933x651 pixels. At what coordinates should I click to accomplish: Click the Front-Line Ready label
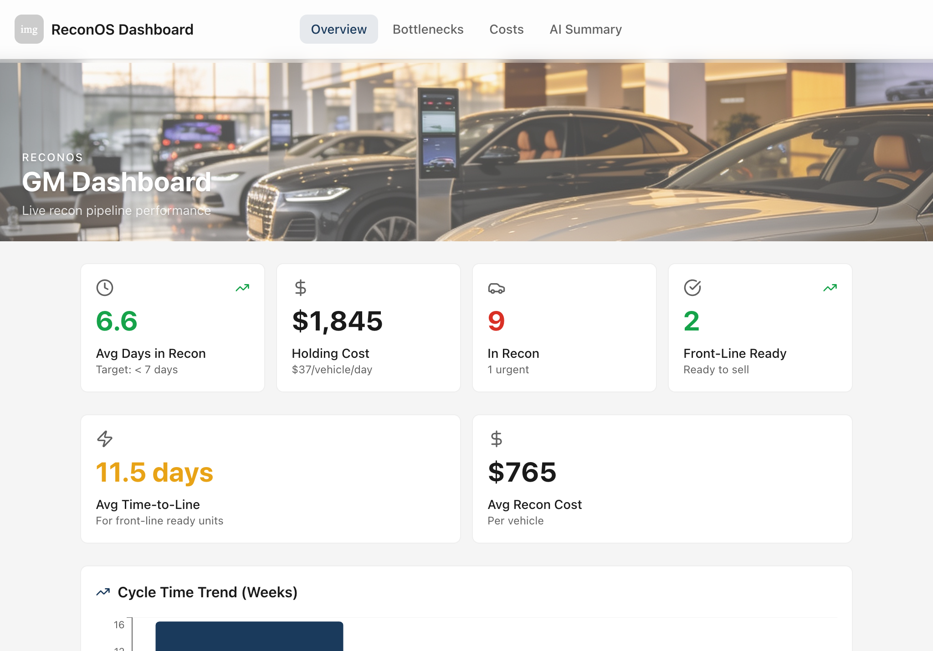click(735, 353)
